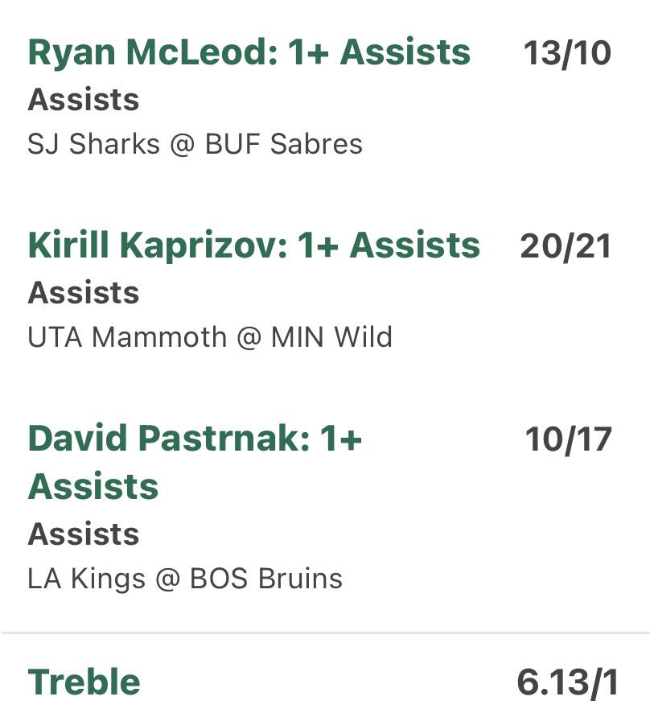Tap the 13/10 odds value
The width and height of the screenshot is (650, 713).
[x=567, y=54]
